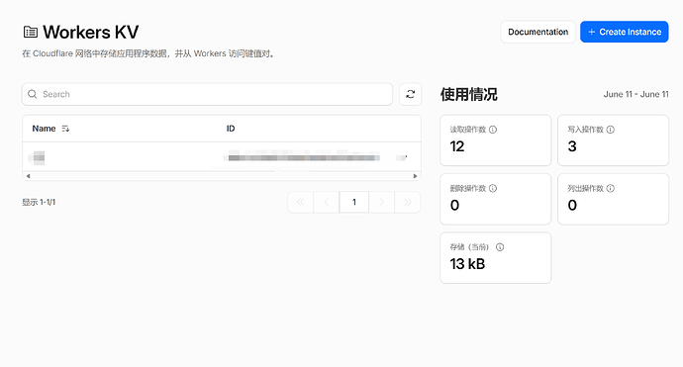683x367 pixels.
Task: Click the table's right scroll arrow
Action: coord(415,176)
